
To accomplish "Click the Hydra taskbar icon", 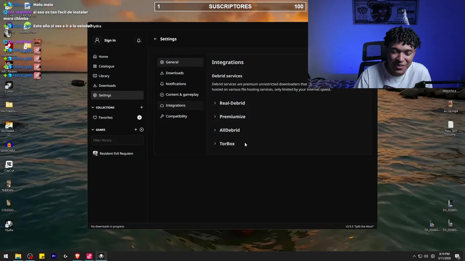I will [x=101, y=256].
